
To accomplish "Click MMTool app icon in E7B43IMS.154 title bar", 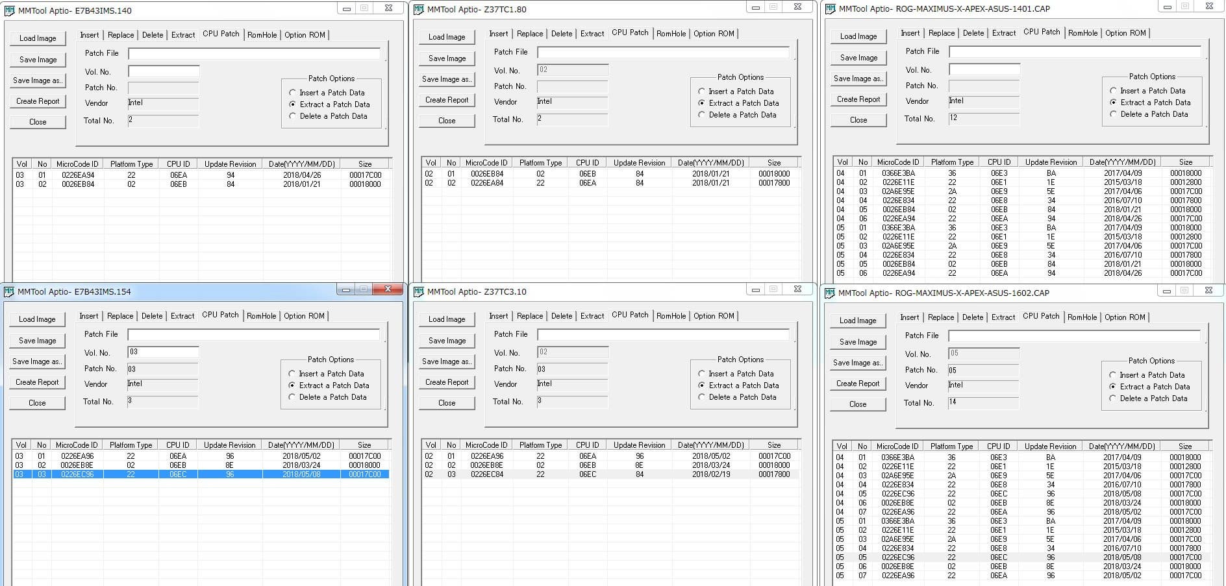I will point(9,291).
